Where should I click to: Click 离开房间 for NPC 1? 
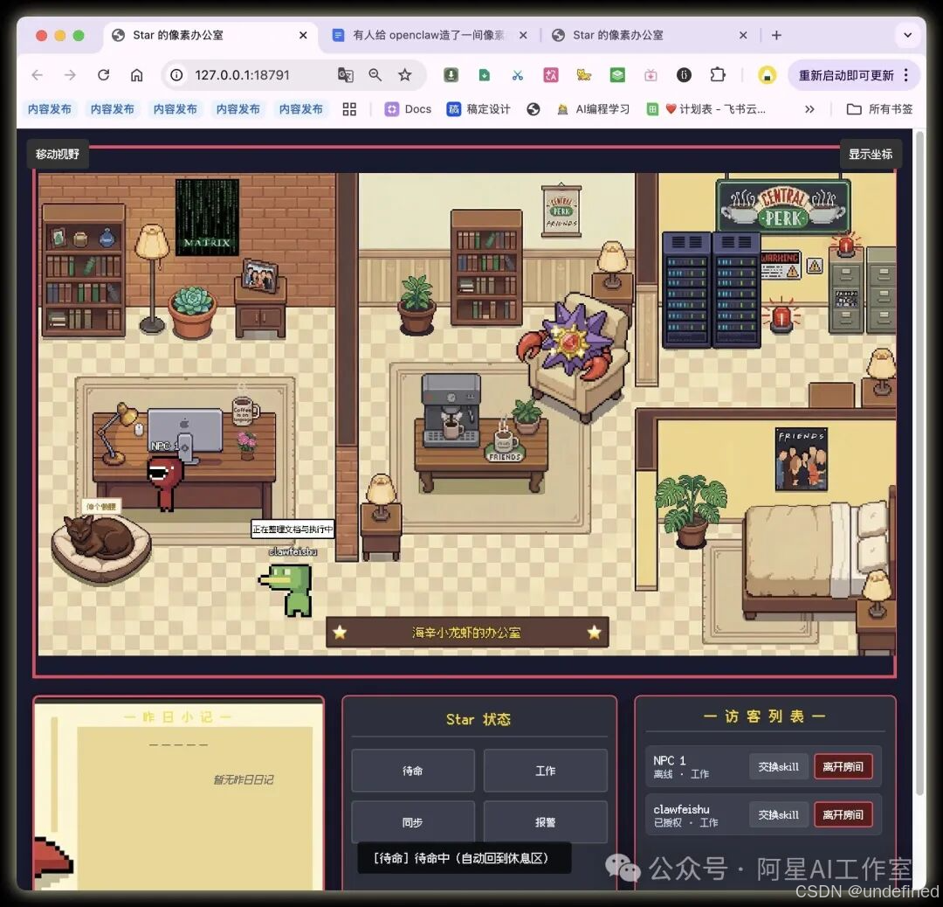click(x=843, y=767)
